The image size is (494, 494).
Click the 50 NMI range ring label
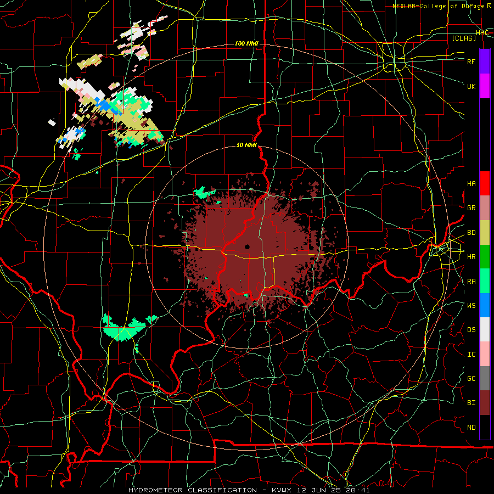pos(246,145)
